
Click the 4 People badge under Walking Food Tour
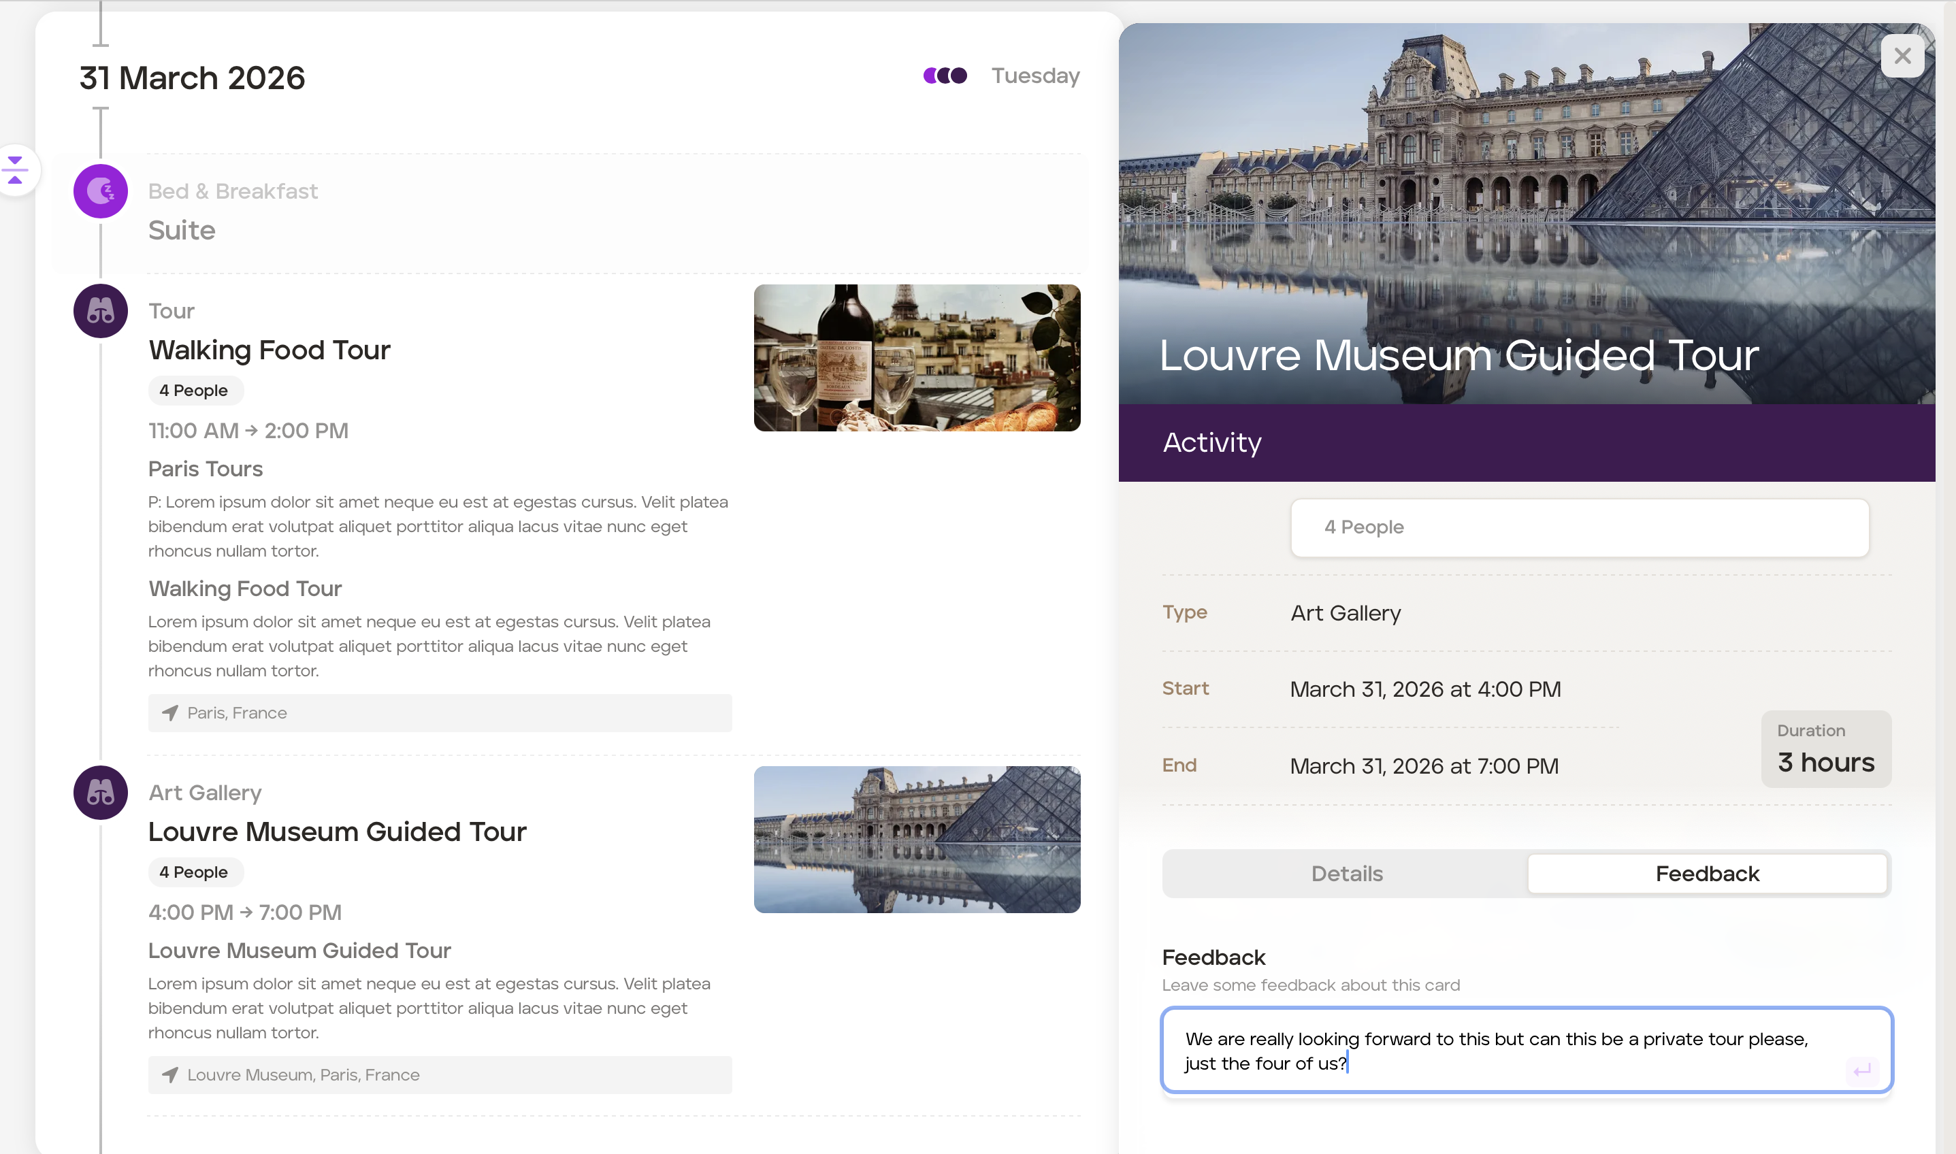(195, 391)
